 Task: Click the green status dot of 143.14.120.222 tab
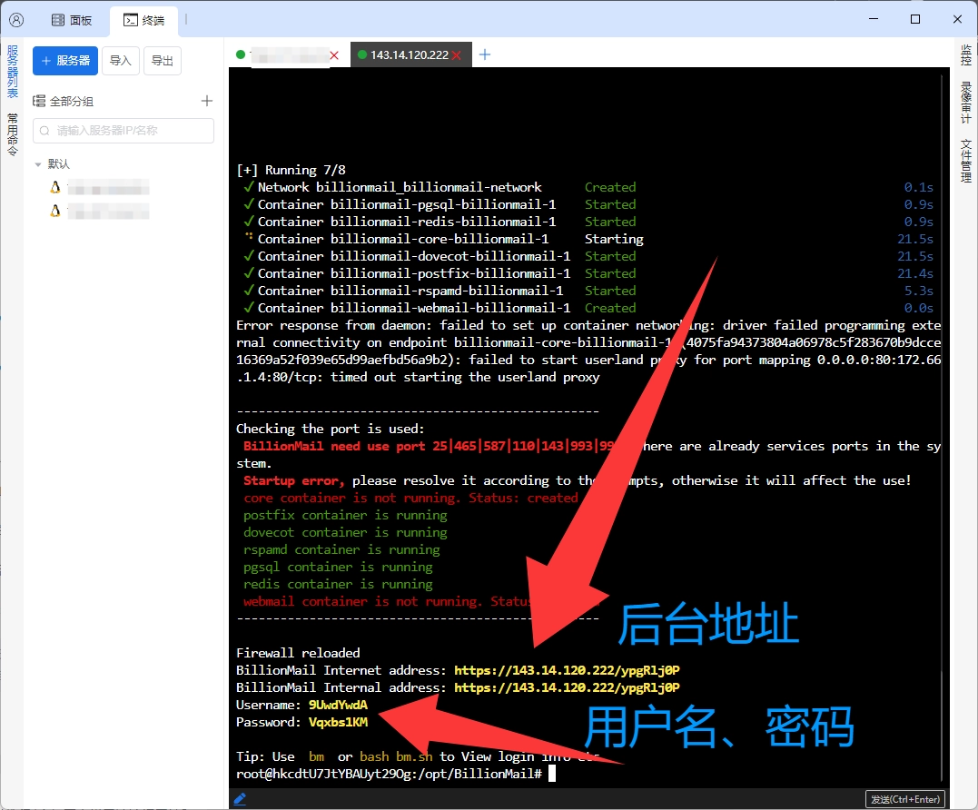tap(361, 54)
